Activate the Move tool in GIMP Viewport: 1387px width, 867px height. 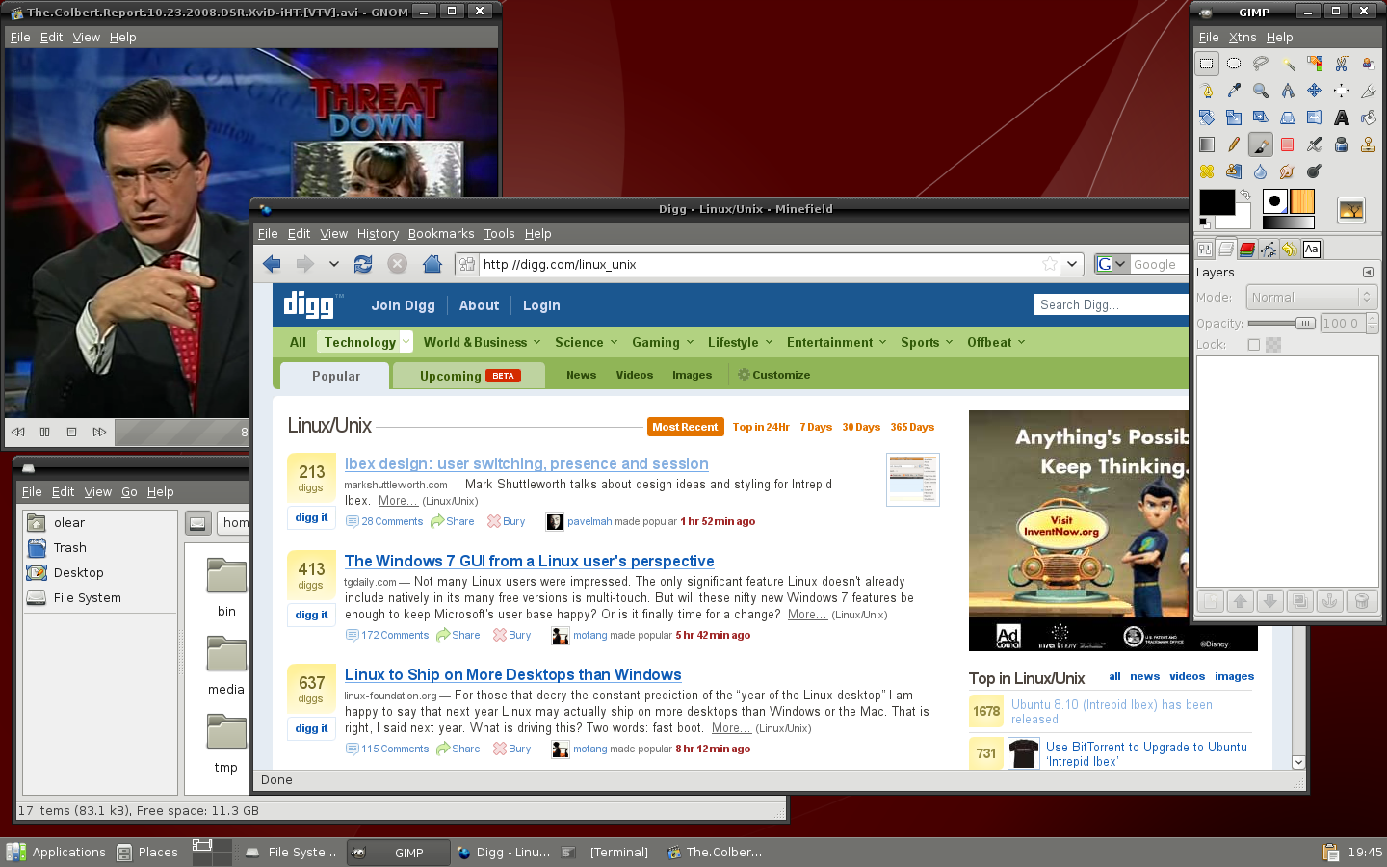click(x=1315, y=91)
